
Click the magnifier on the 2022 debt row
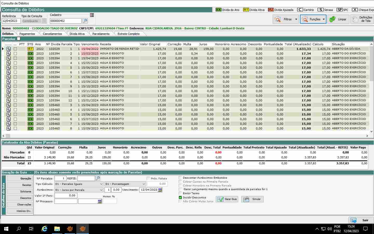pos(9,49)
